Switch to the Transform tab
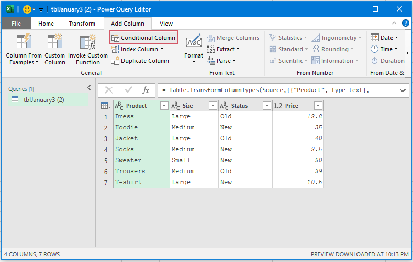The width and height of the screenshot is (413, 262). (82, 24)
